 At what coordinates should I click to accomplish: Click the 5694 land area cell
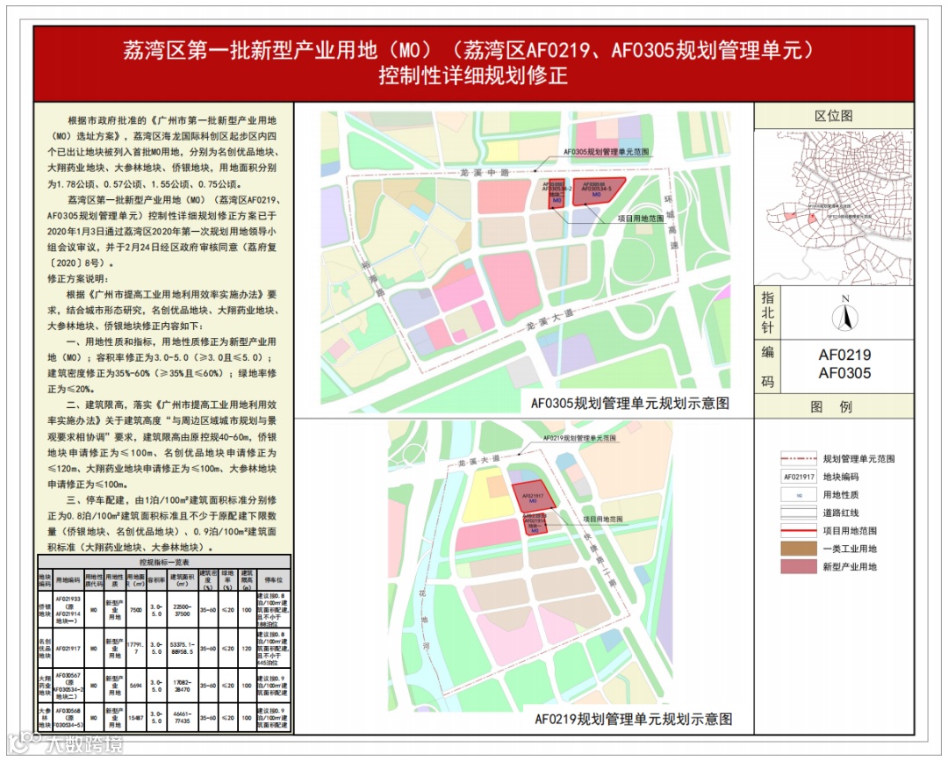136,686
